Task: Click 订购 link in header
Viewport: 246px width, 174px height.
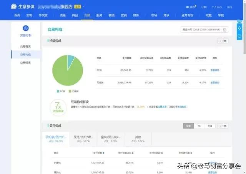Action: click(204, 7)
